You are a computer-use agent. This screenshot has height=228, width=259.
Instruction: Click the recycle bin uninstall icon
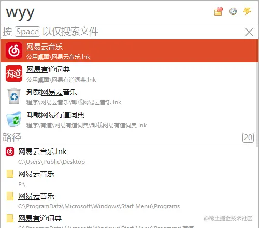coord(14,96)
